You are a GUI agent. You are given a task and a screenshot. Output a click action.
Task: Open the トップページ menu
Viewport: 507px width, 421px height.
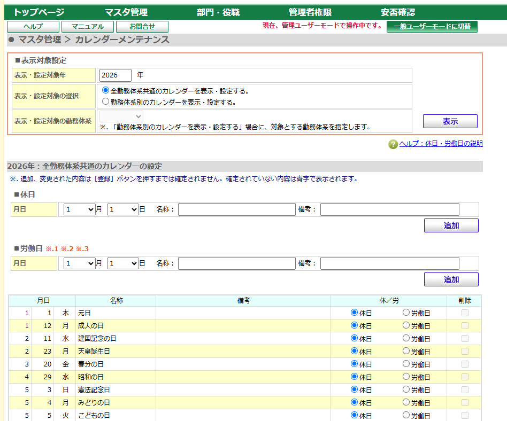[39, 12]
